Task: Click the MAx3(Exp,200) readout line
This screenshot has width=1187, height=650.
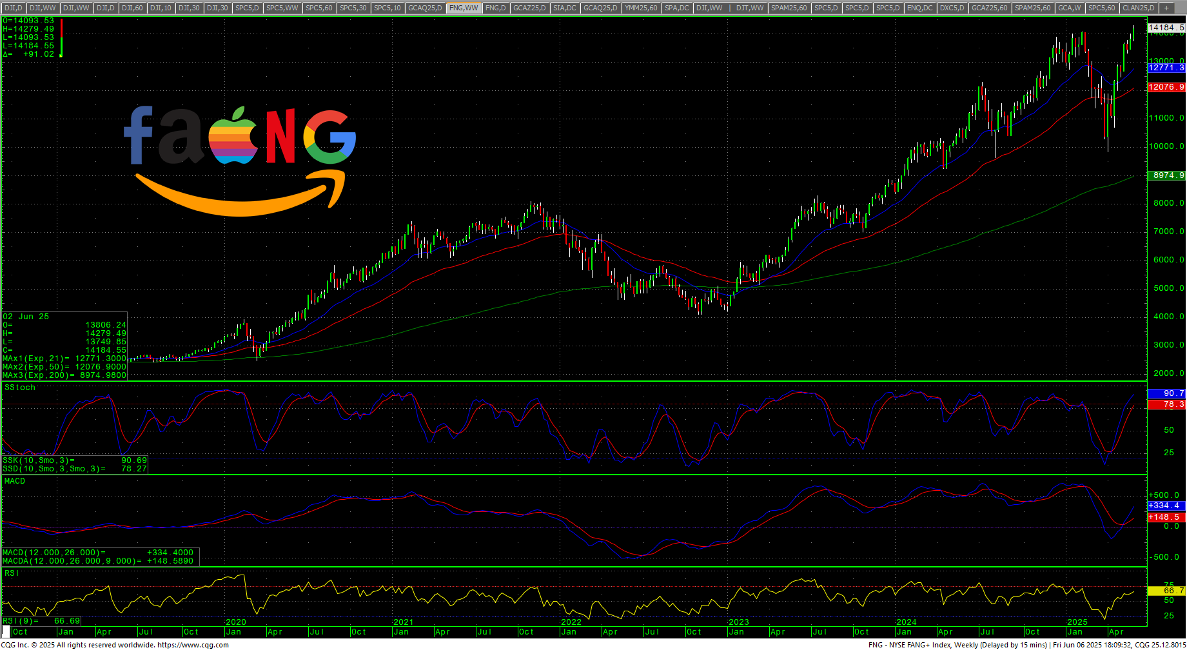Action: point(64,375)
